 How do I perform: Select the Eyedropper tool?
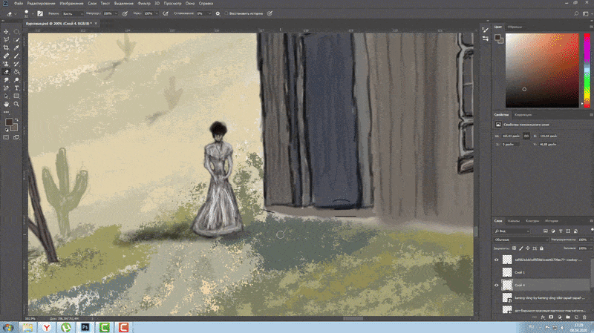click(16, 47)
